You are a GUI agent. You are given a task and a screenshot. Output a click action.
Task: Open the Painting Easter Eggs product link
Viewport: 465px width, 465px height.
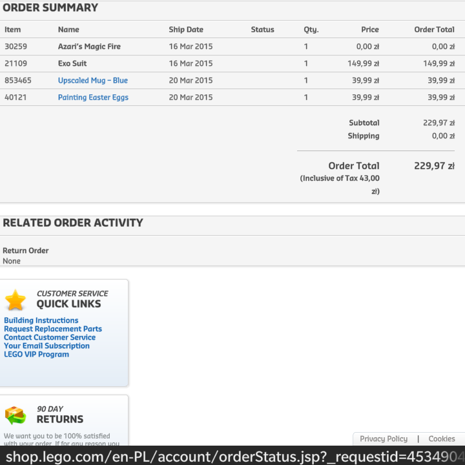[93, 98]
